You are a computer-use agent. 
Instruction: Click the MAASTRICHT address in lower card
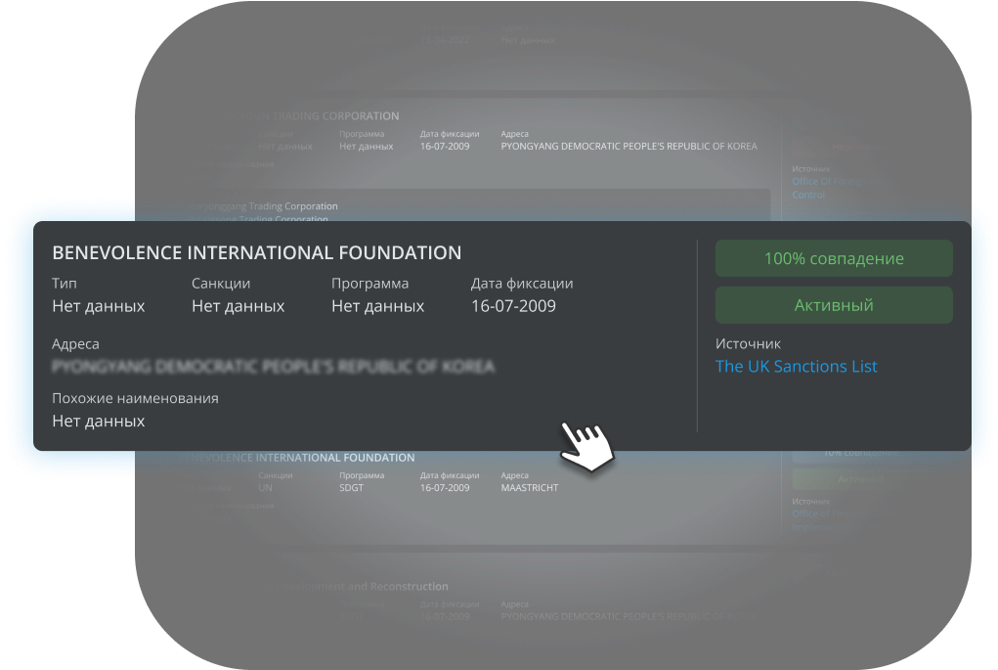tap(529, 487)
